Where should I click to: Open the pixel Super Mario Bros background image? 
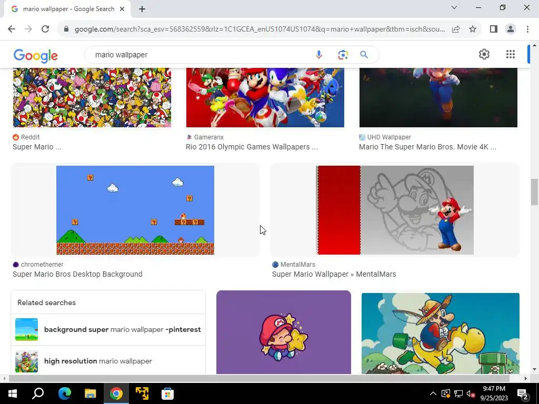(135, 210)
